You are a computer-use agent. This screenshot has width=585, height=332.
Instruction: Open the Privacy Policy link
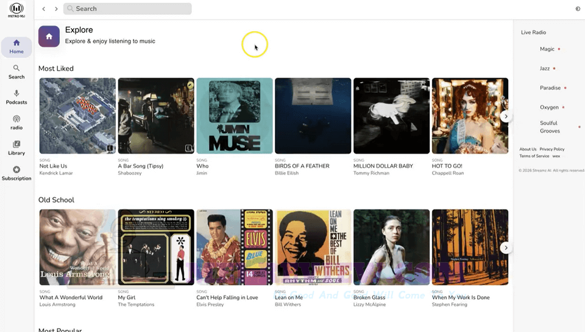[552, 149]
